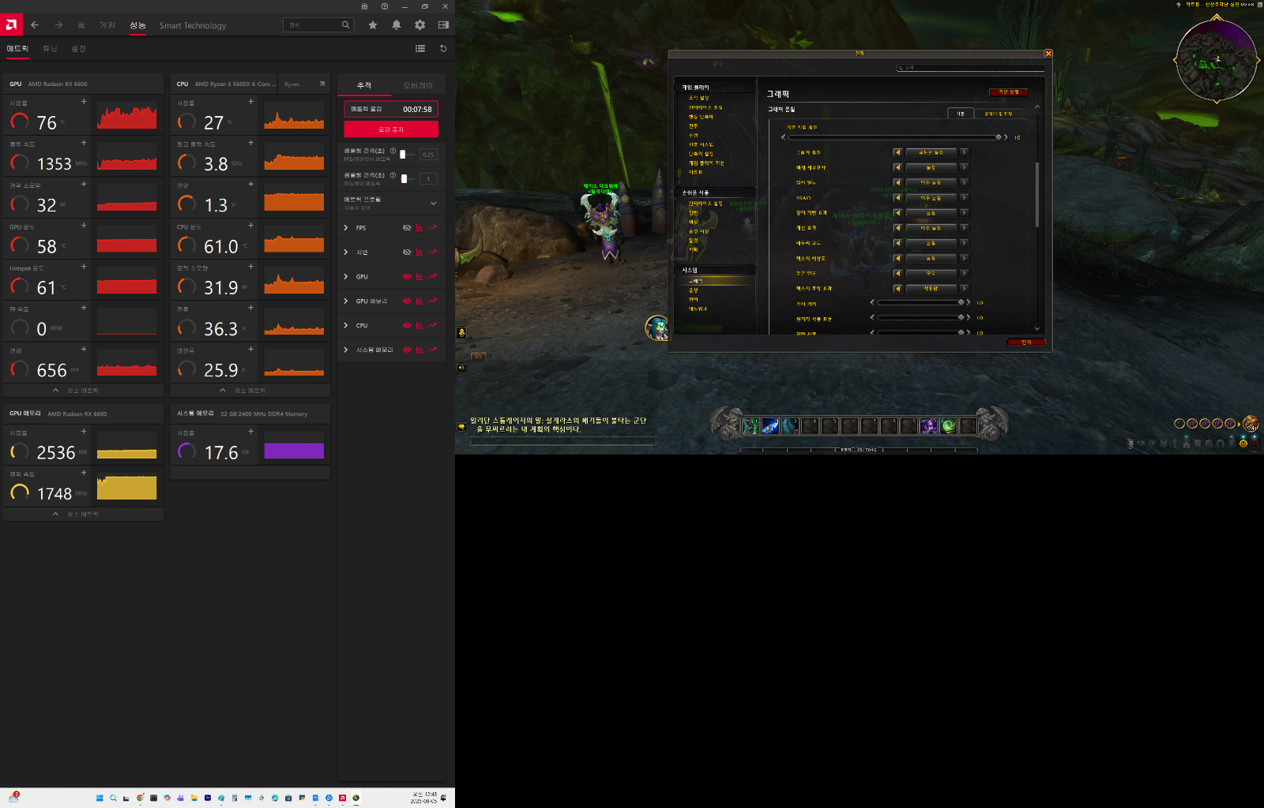This screenshot has height=808, width=1264.
Task: Open AMD settings gear icon
Action: (x=420, y=25)
